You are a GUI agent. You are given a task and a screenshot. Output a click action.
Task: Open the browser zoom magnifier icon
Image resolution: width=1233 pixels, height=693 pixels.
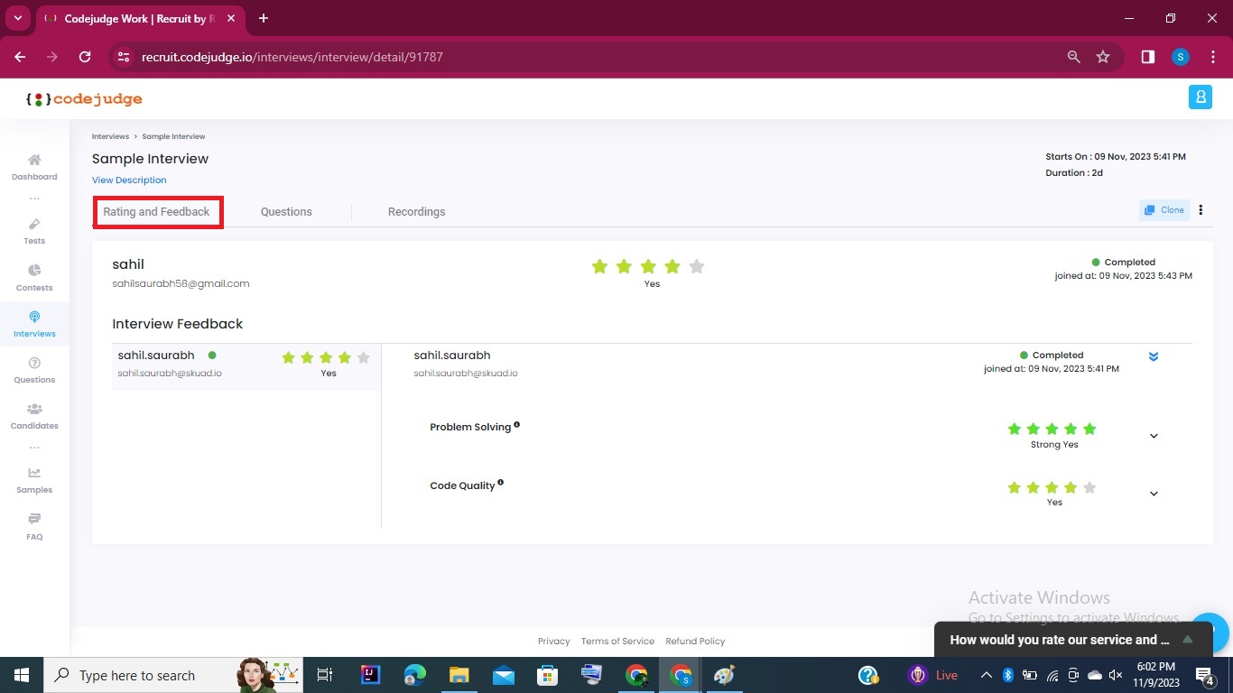[1074, 57]
